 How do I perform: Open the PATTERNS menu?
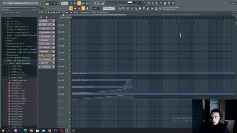click(x=16, y=3)
